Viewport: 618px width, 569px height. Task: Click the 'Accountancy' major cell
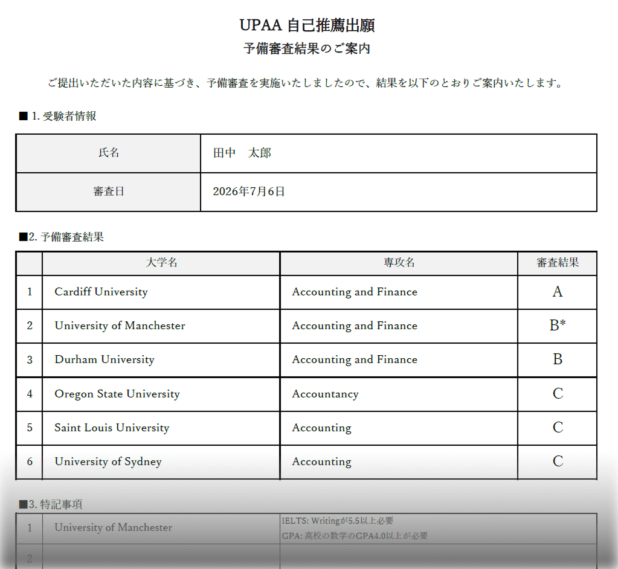point(399,394)
